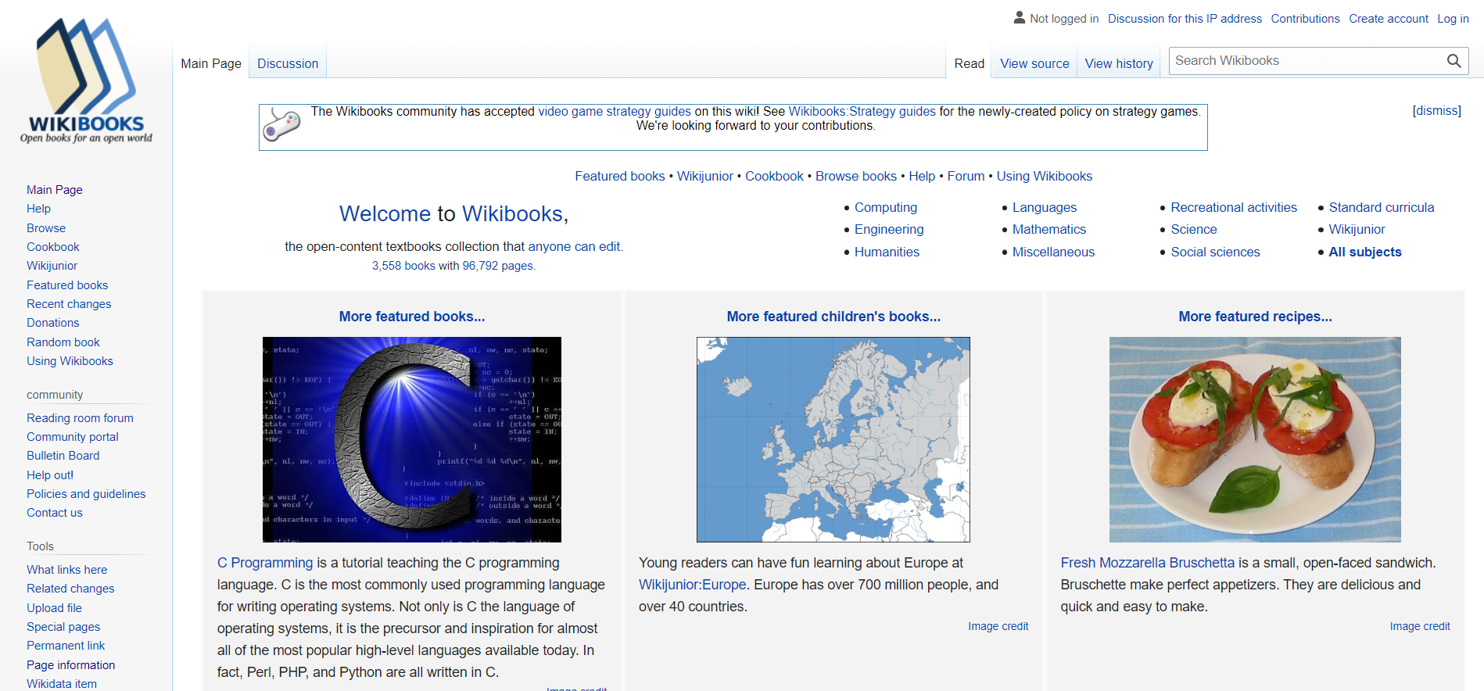Open the View source tab
Screen dimensions: 1484x691
click(1034, 63)
